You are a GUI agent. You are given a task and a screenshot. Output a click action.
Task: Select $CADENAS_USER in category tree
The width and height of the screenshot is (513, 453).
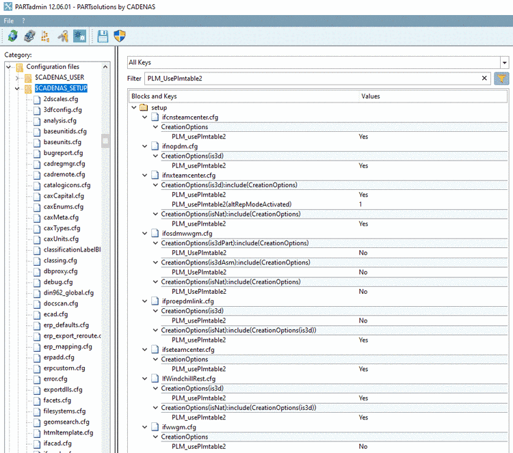click(60, 77)
